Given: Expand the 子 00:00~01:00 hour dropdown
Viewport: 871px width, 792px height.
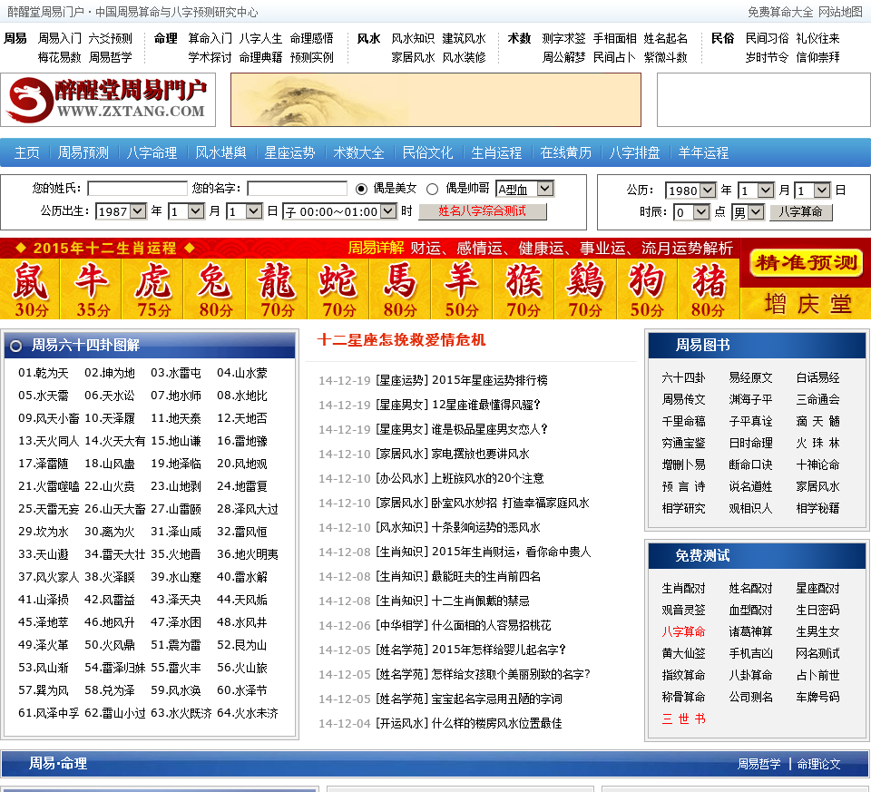Looking at the screenshot, I should click(x=339, y=211).
